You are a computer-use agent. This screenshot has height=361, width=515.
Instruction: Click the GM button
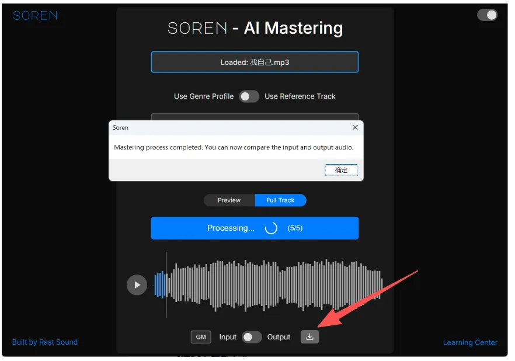201,336
